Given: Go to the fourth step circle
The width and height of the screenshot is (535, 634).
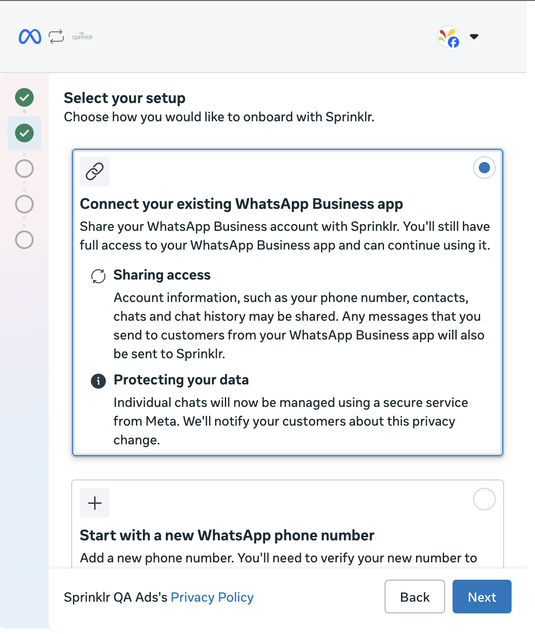Looking at the screenshot, I should 24,204.
